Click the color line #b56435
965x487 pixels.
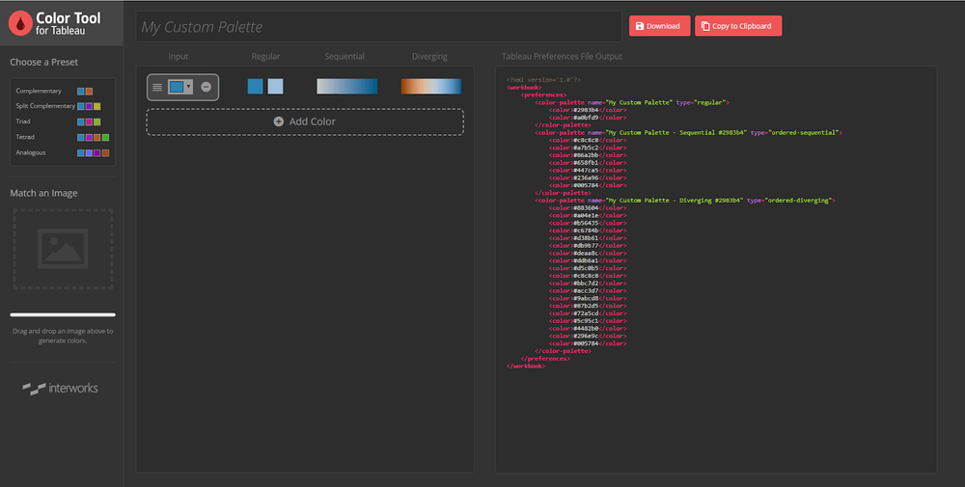coord(588,223)
